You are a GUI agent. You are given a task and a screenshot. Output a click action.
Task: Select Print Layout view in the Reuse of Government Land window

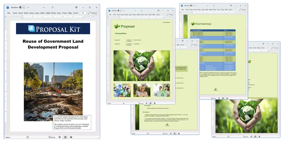(x=65, y=137)
